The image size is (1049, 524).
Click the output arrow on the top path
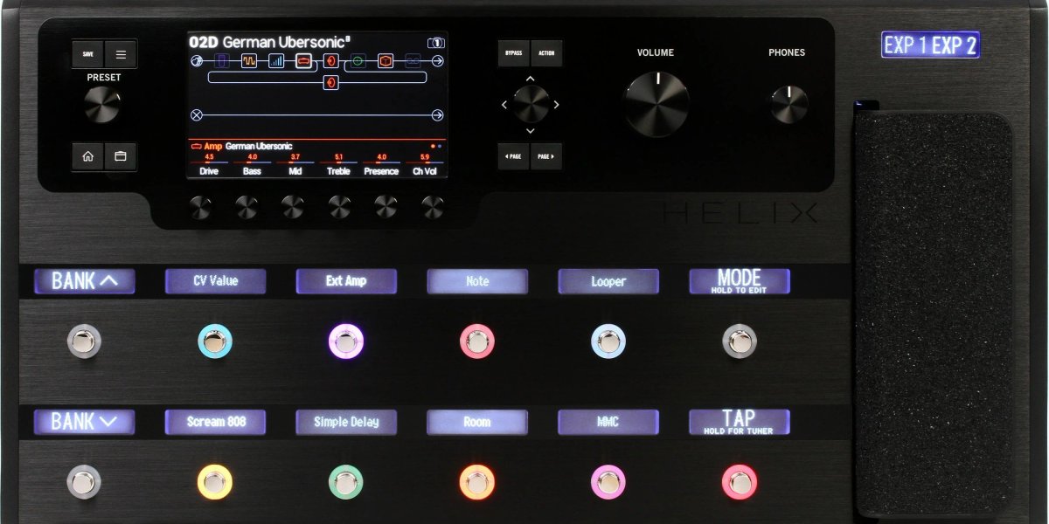(x=438, y=60)
